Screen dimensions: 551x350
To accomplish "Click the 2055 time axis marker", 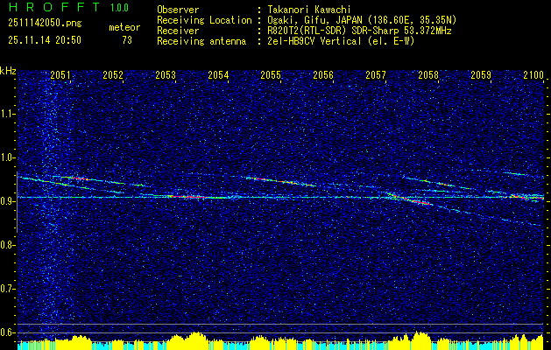I will pyautogui.click(x=271, y=75).
